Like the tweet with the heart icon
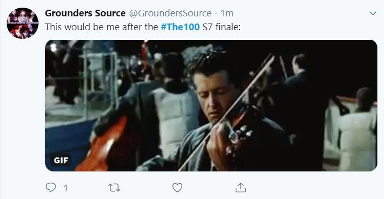The height and width of the screenshot is (199, 384). tap(177, 188)
